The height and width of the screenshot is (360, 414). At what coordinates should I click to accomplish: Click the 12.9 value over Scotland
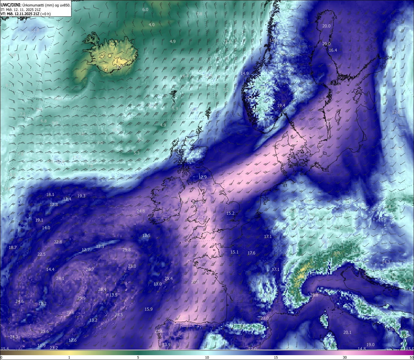[x=202, y=177]
